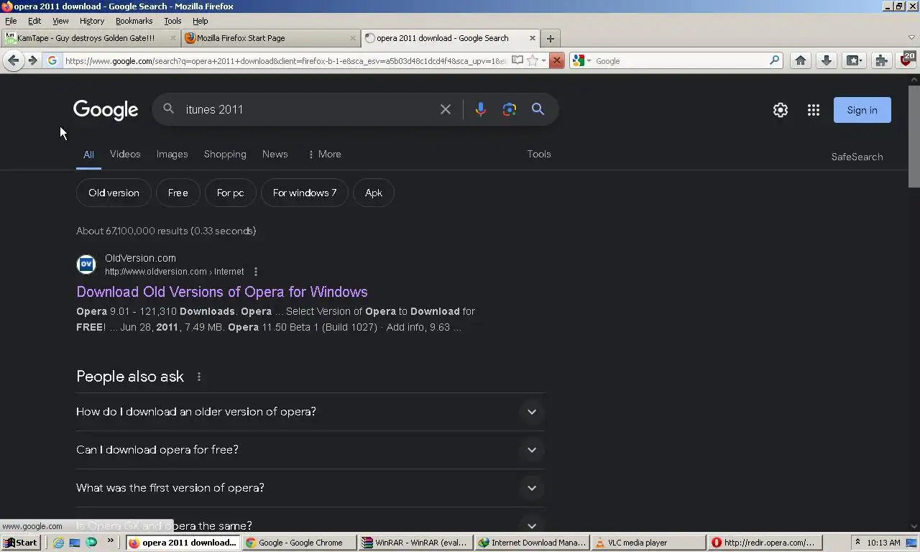This screenshot has height=552, width=920.
Task: Select the News search tab
Action: (x=275, y=154)
